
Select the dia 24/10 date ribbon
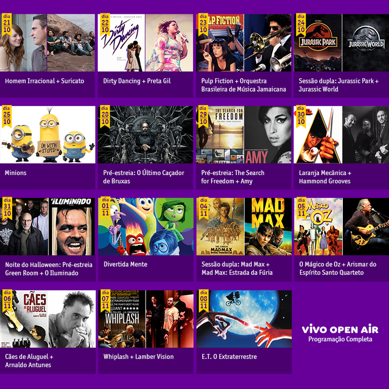click(x=301, y=24)
